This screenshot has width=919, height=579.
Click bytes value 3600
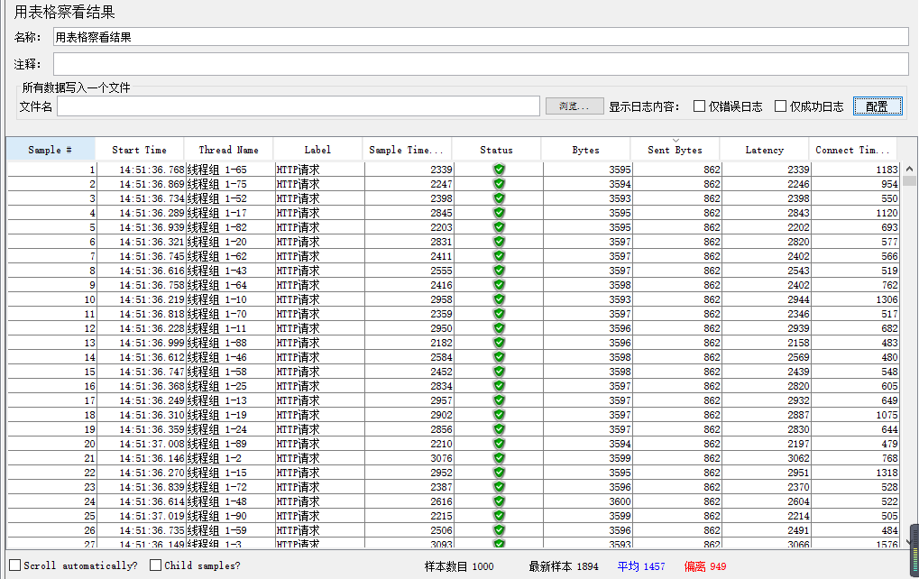coord(620,501)
